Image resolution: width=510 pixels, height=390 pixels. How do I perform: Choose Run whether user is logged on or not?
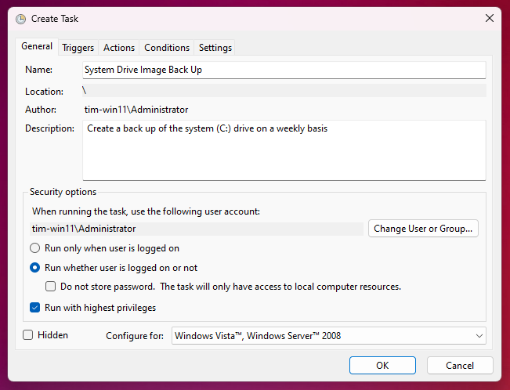coord(34,267)
